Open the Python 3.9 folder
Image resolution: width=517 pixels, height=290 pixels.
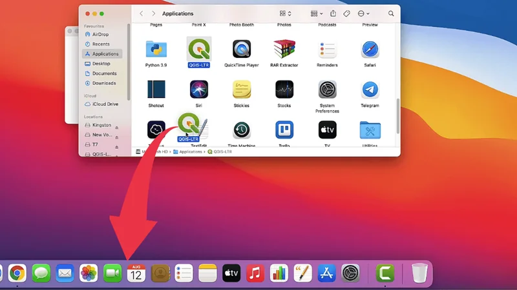pyautogui.click(x=156, y=49)
